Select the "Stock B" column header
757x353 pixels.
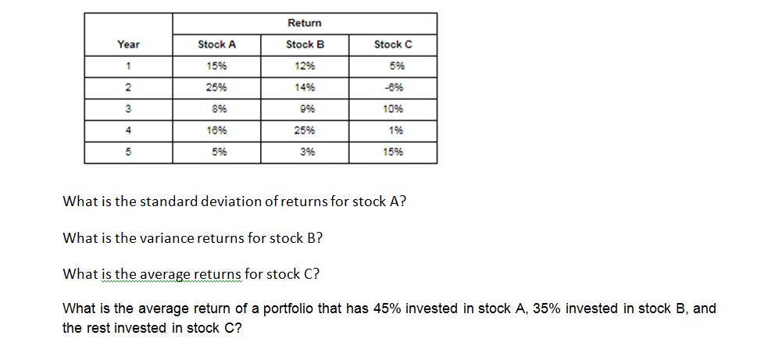pyautogui.click(x=305, y=45)
